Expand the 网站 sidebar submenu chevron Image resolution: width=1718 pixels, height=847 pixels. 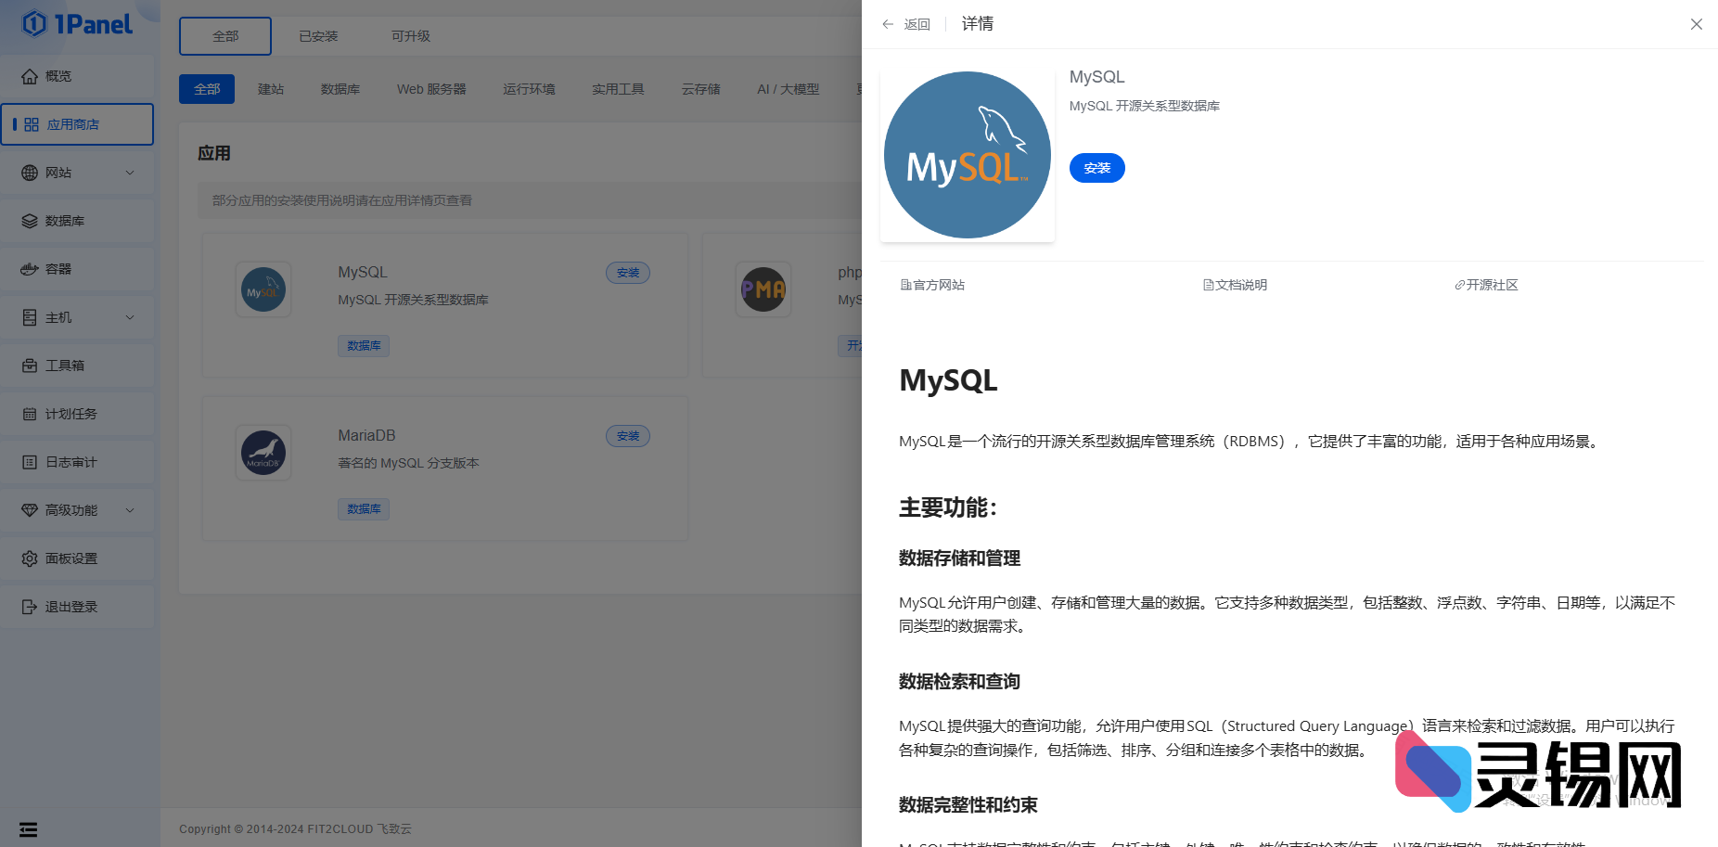pyautogui.click(x=130, y=173)
